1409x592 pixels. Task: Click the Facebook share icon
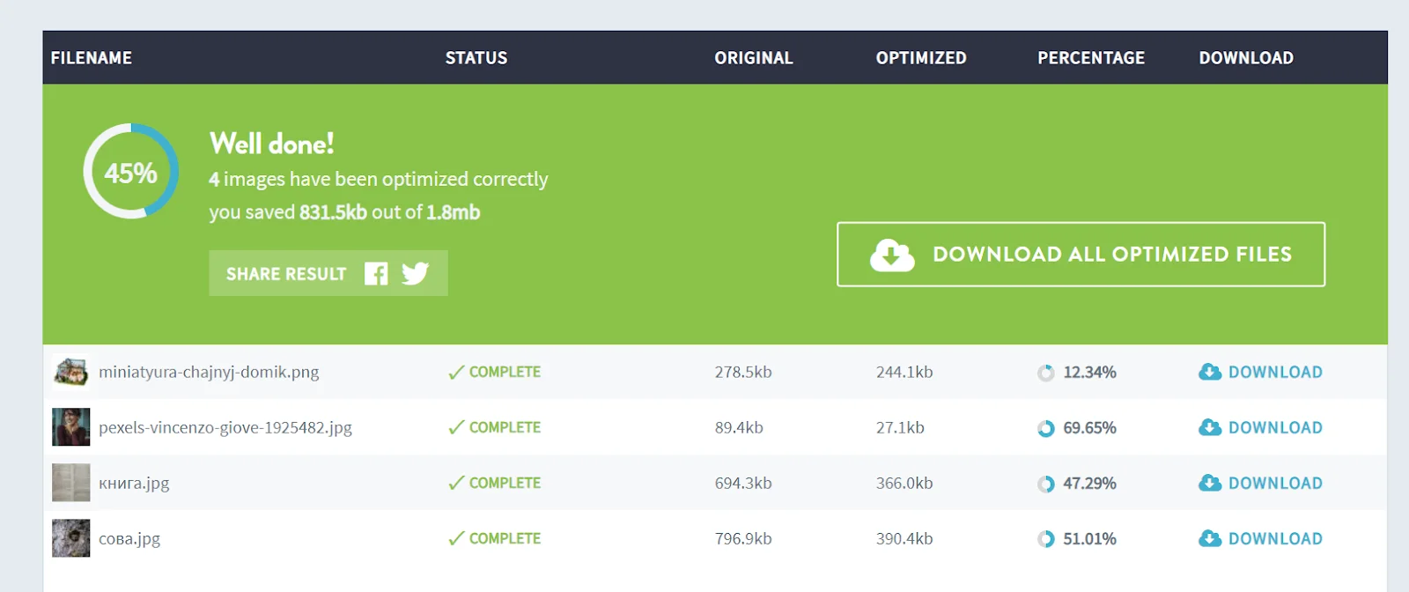376,274
